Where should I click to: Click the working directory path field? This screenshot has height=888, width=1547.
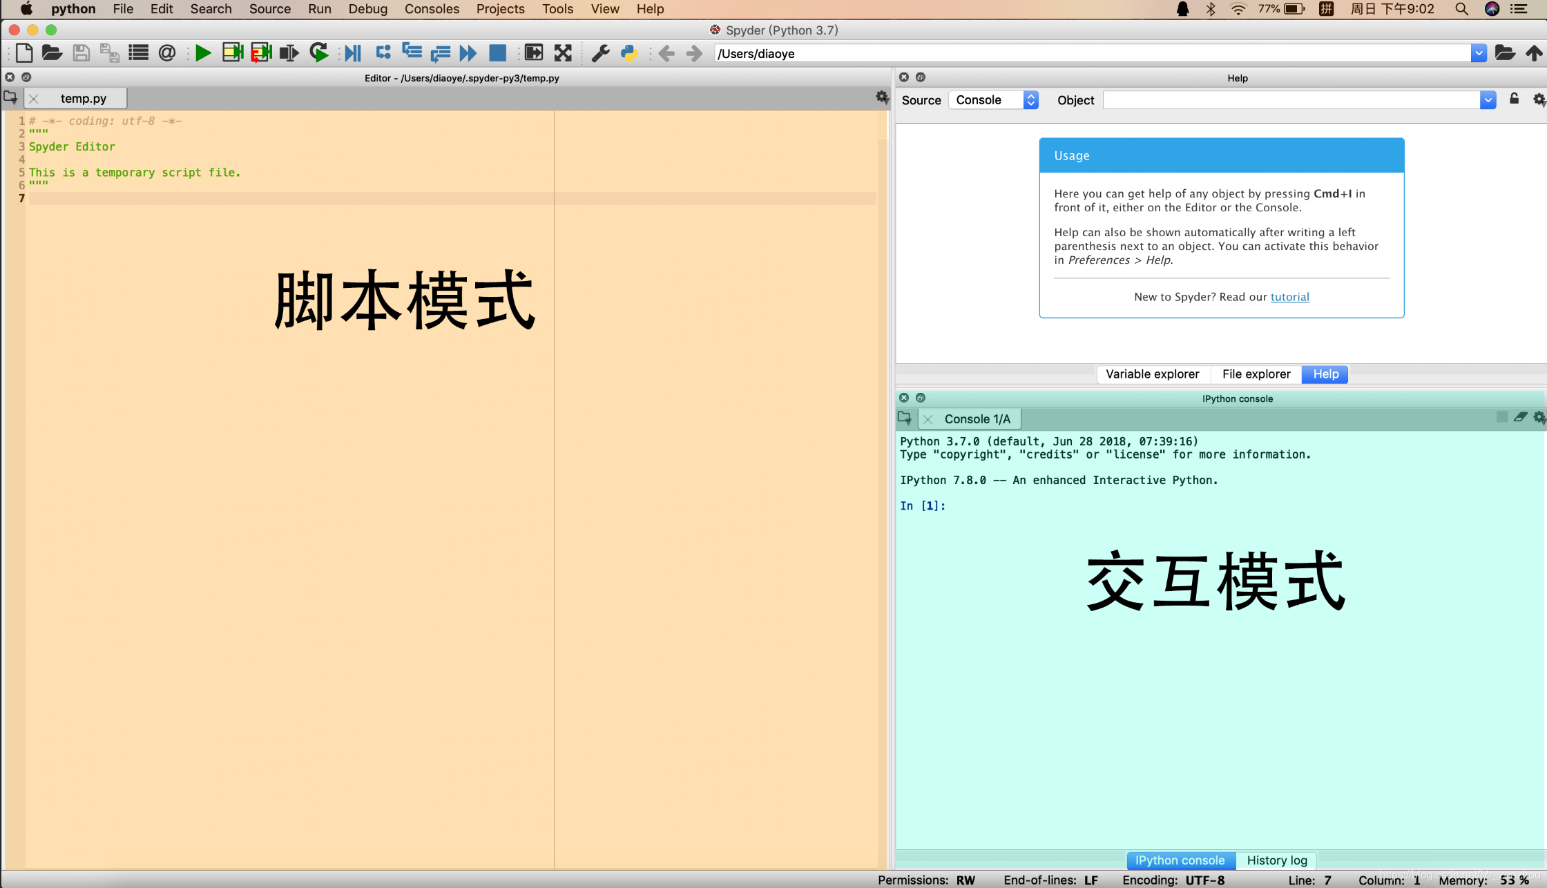[x=1093, y=54]
